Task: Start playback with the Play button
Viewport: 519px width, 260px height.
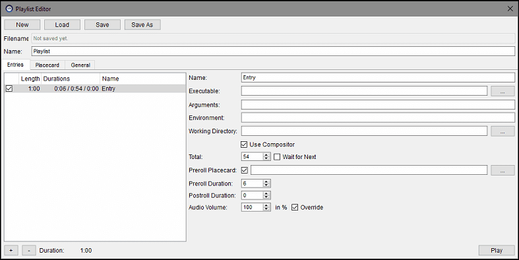Action: [497, 250]
